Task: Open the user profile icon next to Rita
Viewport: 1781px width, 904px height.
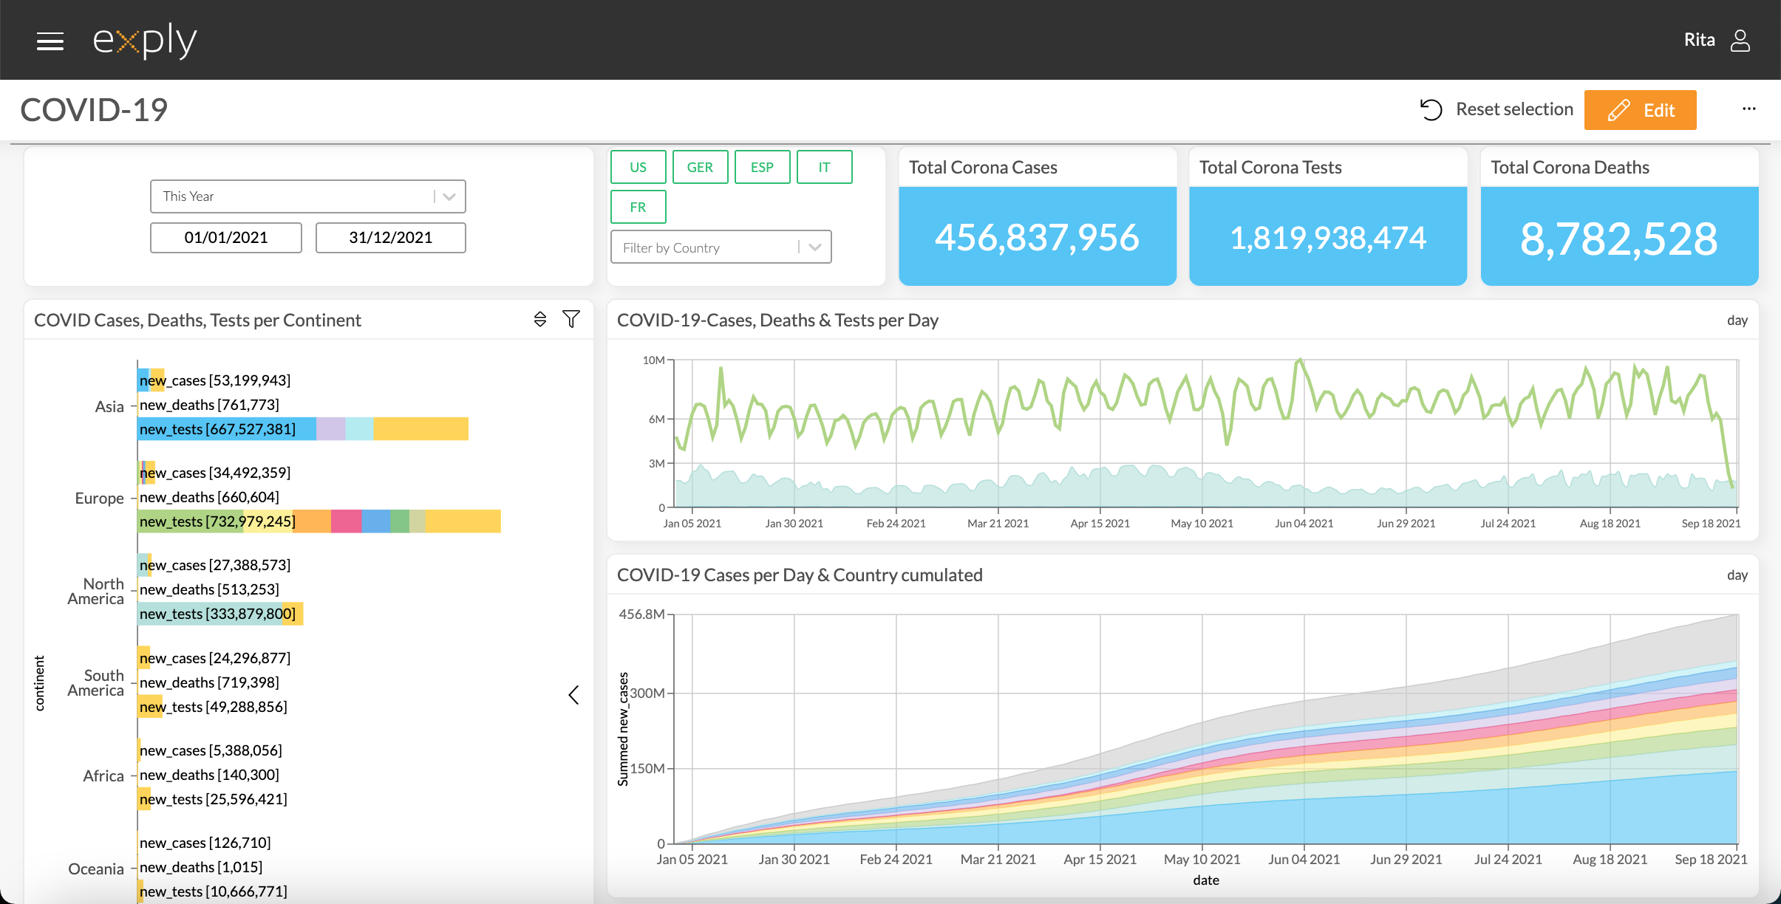Action: pyautogui.click(x=1742, y=40)
